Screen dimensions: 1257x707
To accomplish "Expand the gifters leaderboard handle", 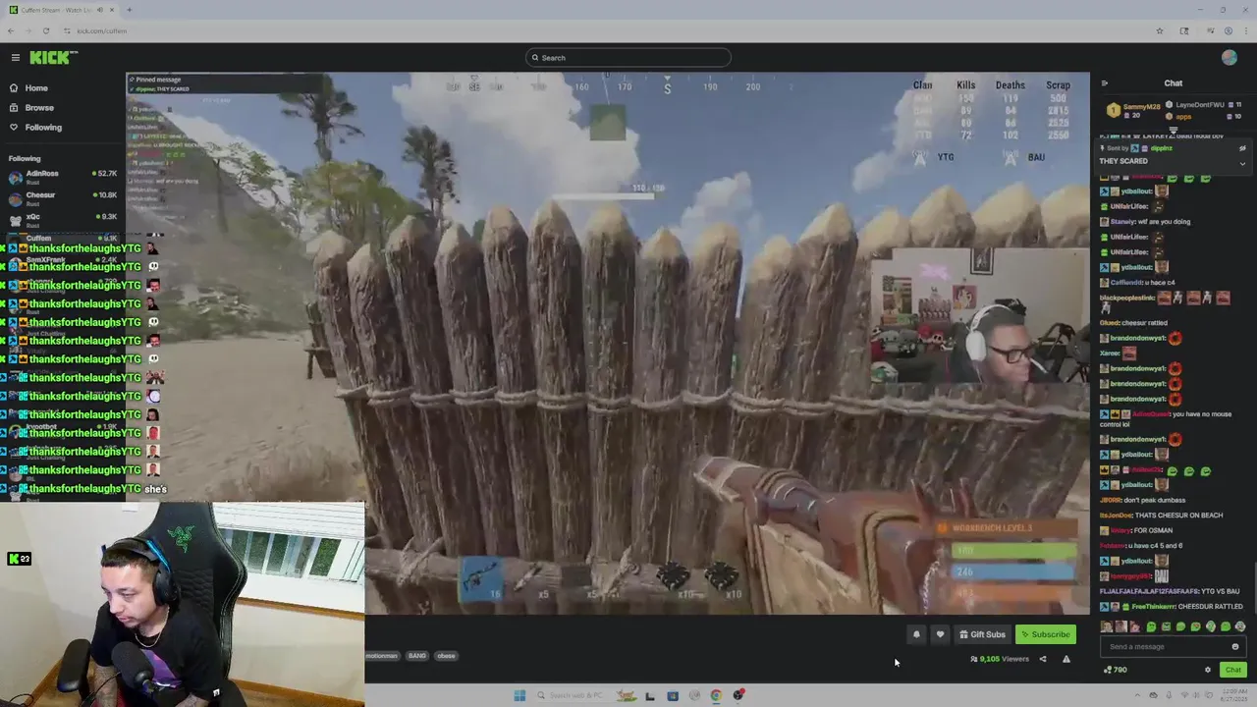I will 1174,130.
